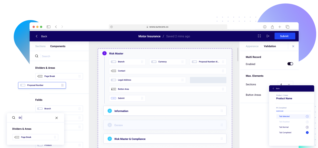Expand the Information section
318x148 pixels.
coord(121,111)
